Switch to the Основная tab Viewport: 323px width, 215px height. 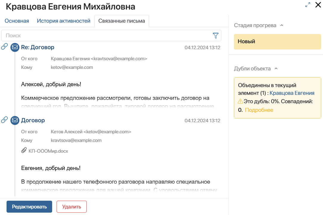pos(17,21)
